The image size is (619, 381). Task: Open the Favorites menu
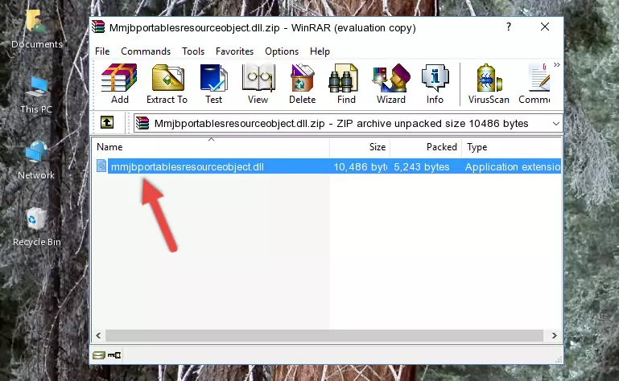[234, 51]
